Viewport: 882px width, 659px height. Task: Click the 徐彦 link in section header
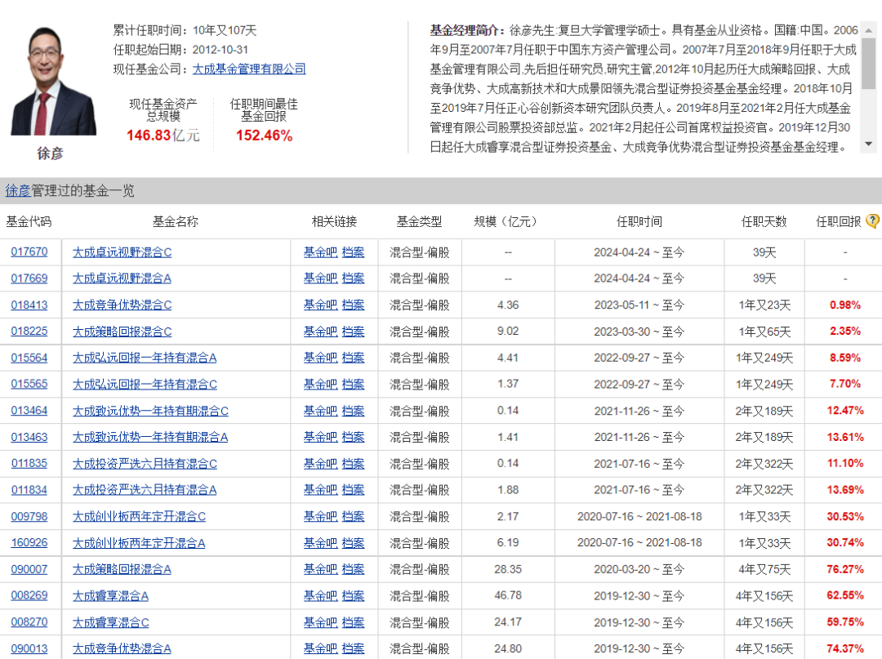(17, 191)
